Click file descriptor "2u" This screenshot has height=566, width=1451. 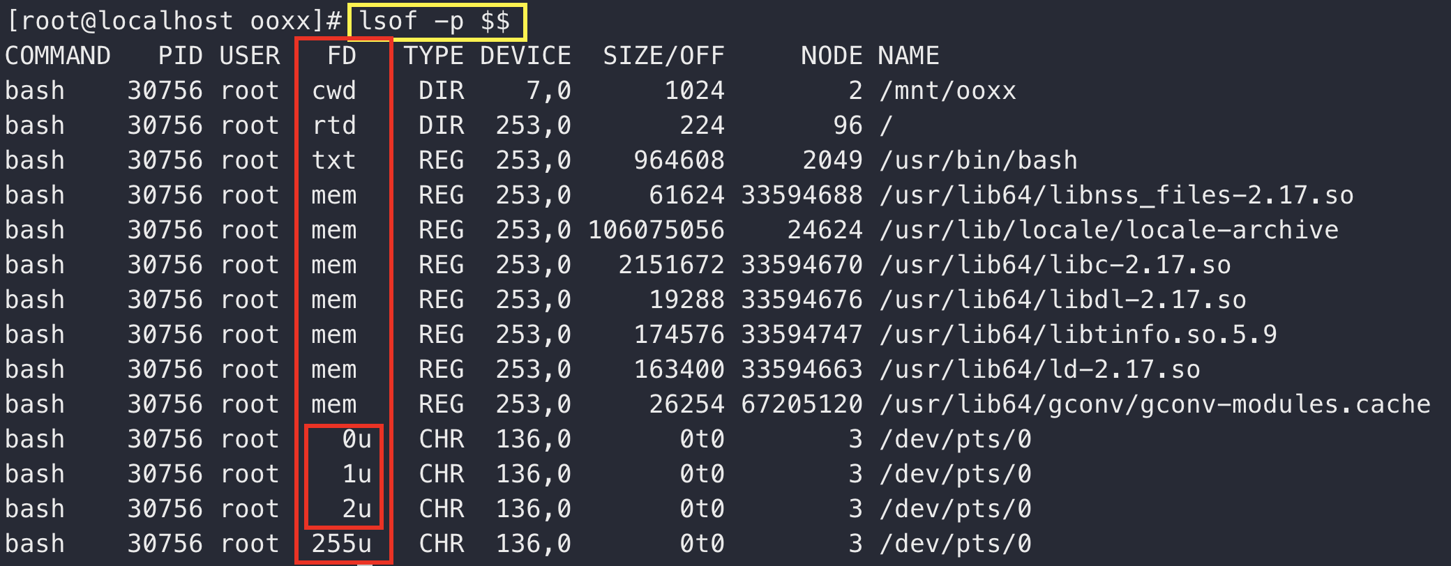click(x=356, y=509)
